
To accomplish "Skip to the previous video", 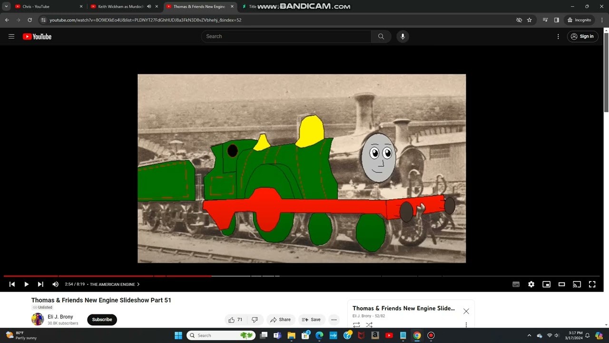I will click(x=12, y=284).
